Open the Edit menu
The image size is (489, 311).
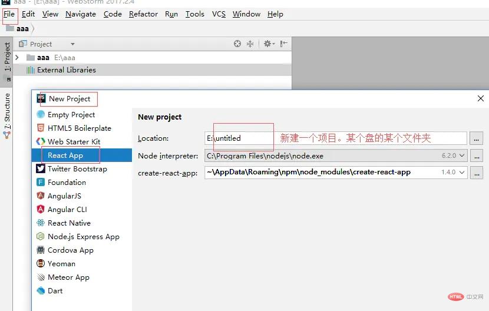click(x=28, y=14)
